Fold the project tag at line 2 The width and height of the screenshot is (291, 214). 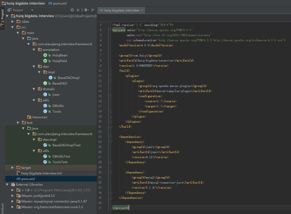pyautogui.click(x=111, y=30)
